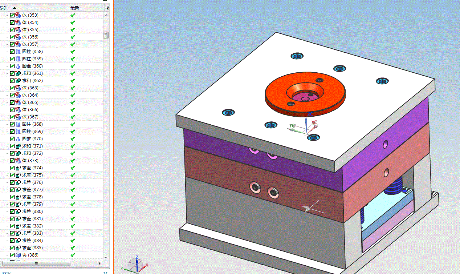Viewport: 460px width, 274px height.
Task: Click the green status checkmark for 圆柱 (369)
Action: point(73,131)
